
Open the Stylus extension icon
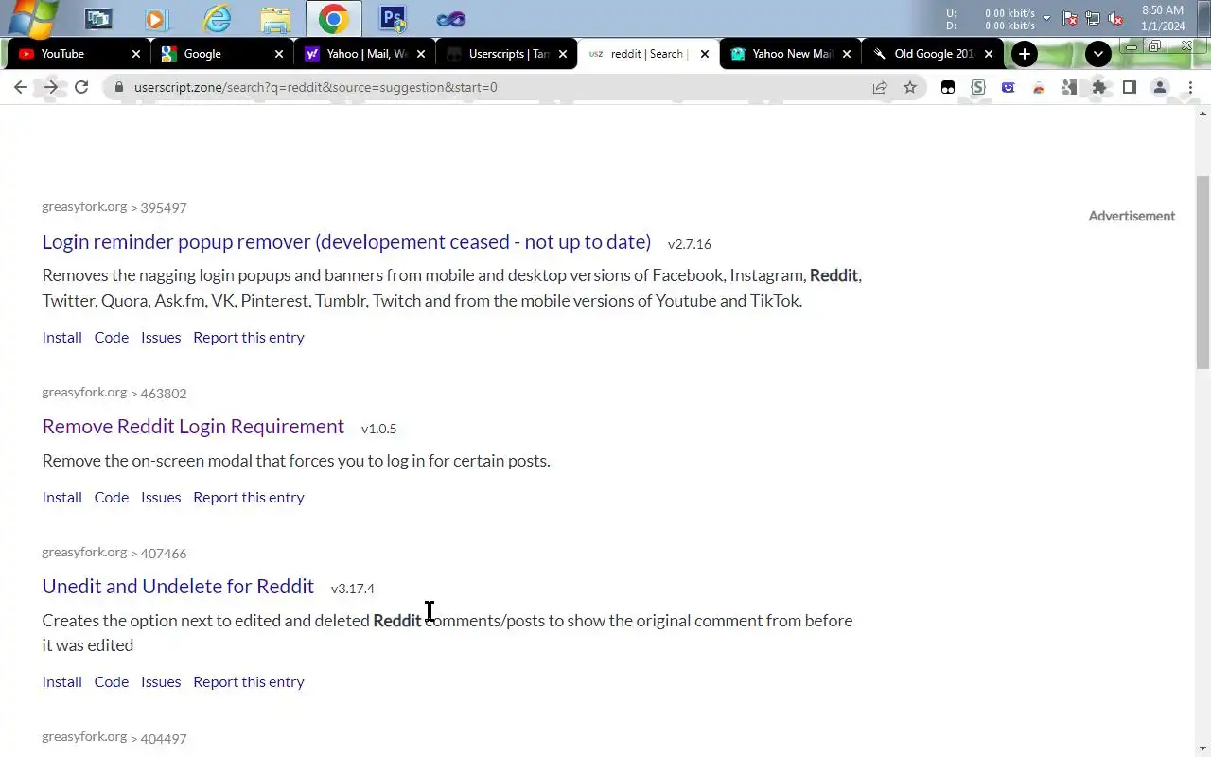[978, 87]
